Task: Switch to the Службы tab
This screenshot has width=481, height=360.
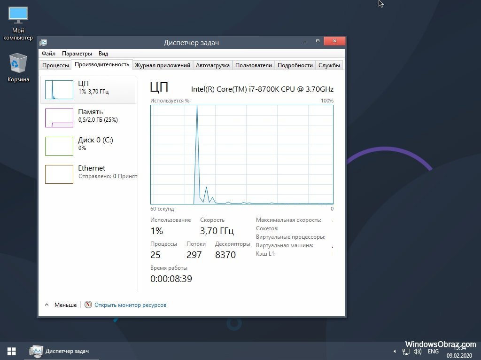Action: pyautogui.click(x=329, y=65)
